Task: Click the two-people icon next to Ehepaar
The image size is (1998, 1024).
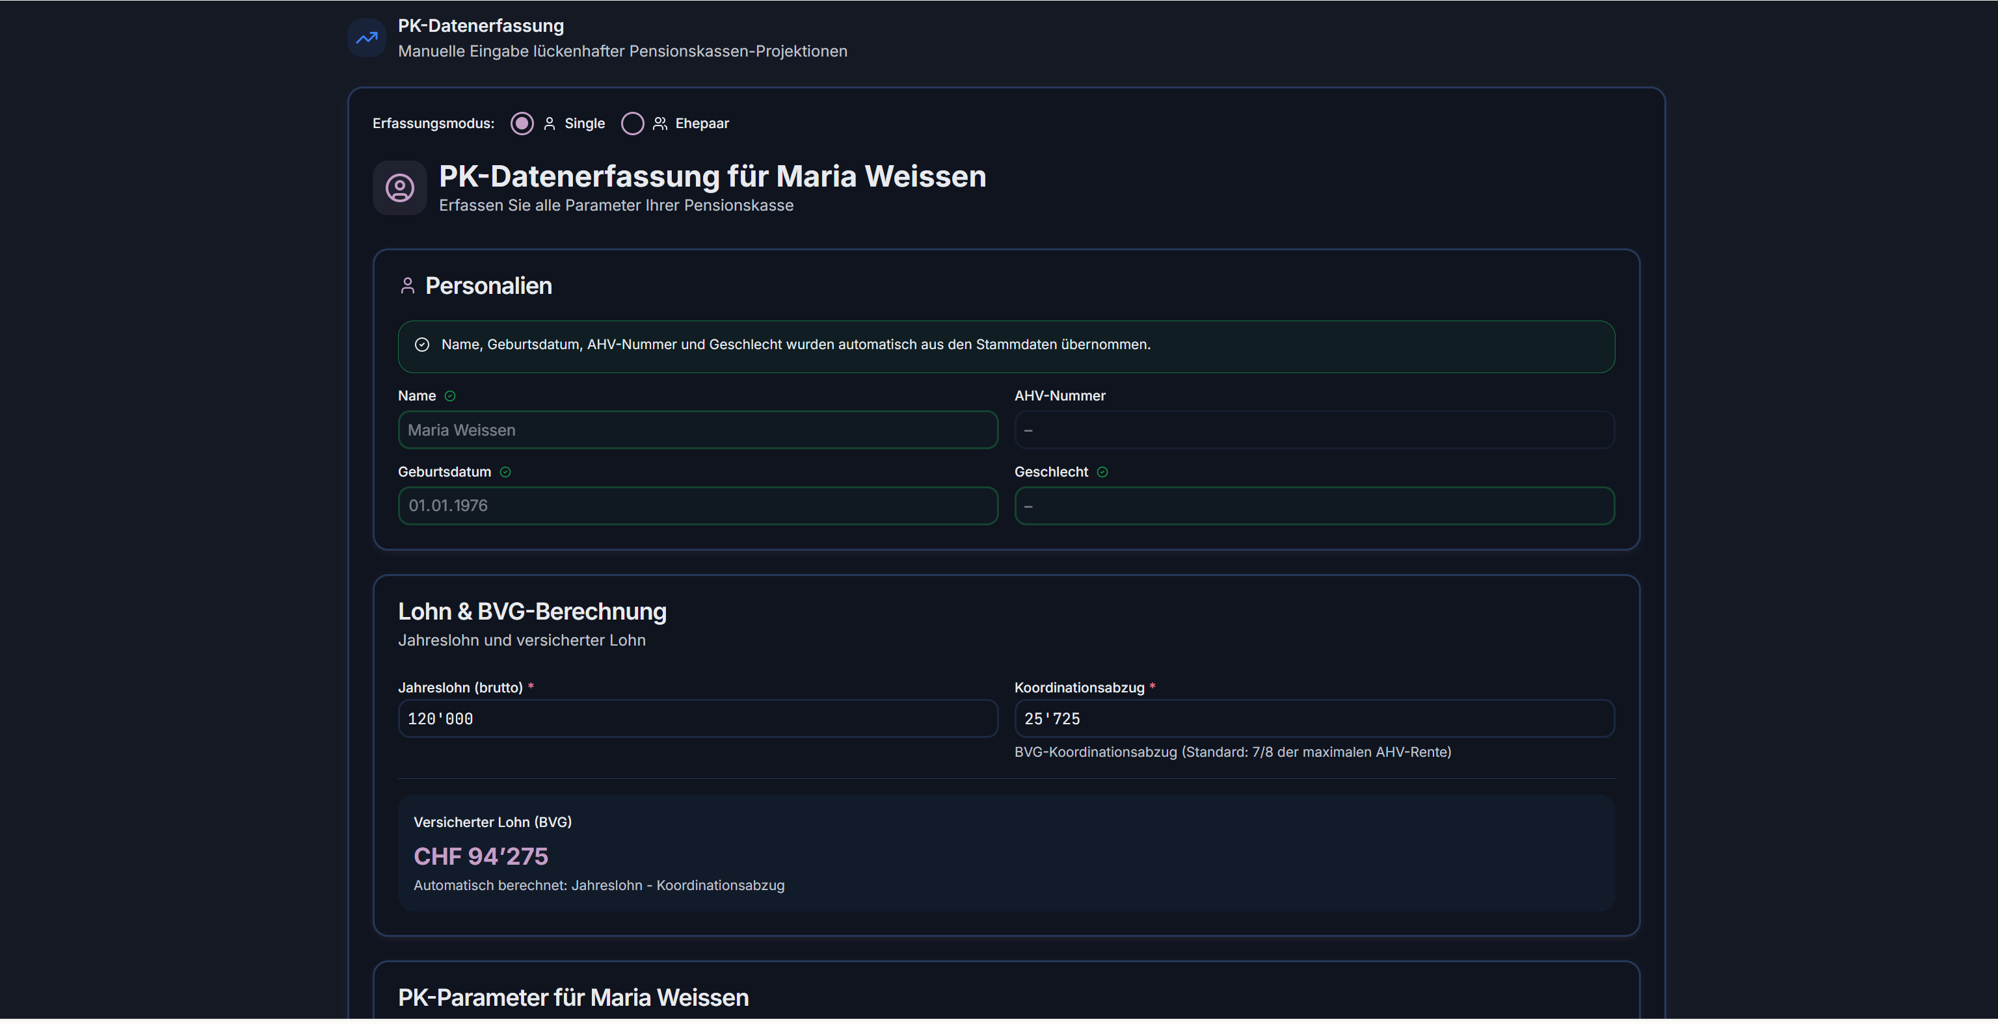Action: (660, 124)
